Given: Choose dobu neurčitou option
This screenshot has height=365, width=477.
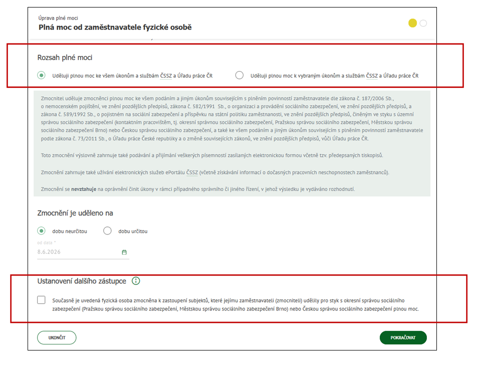Looking at the screenshot, I should (42, 231).
